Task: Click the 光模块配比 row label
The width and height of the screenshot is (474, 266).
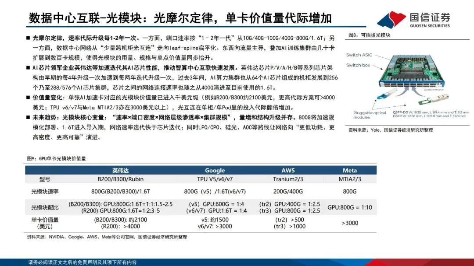Action: [x=45, y=207]
